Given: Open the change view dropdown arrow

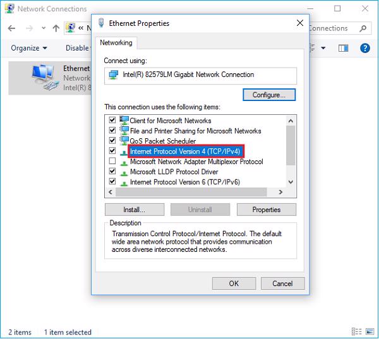Looking at the screenshot, I should (323, 48).
